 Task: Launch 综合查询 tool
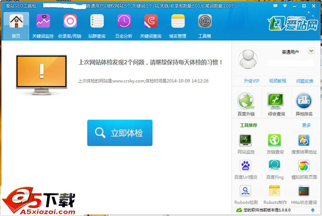(x=276, y=105)
